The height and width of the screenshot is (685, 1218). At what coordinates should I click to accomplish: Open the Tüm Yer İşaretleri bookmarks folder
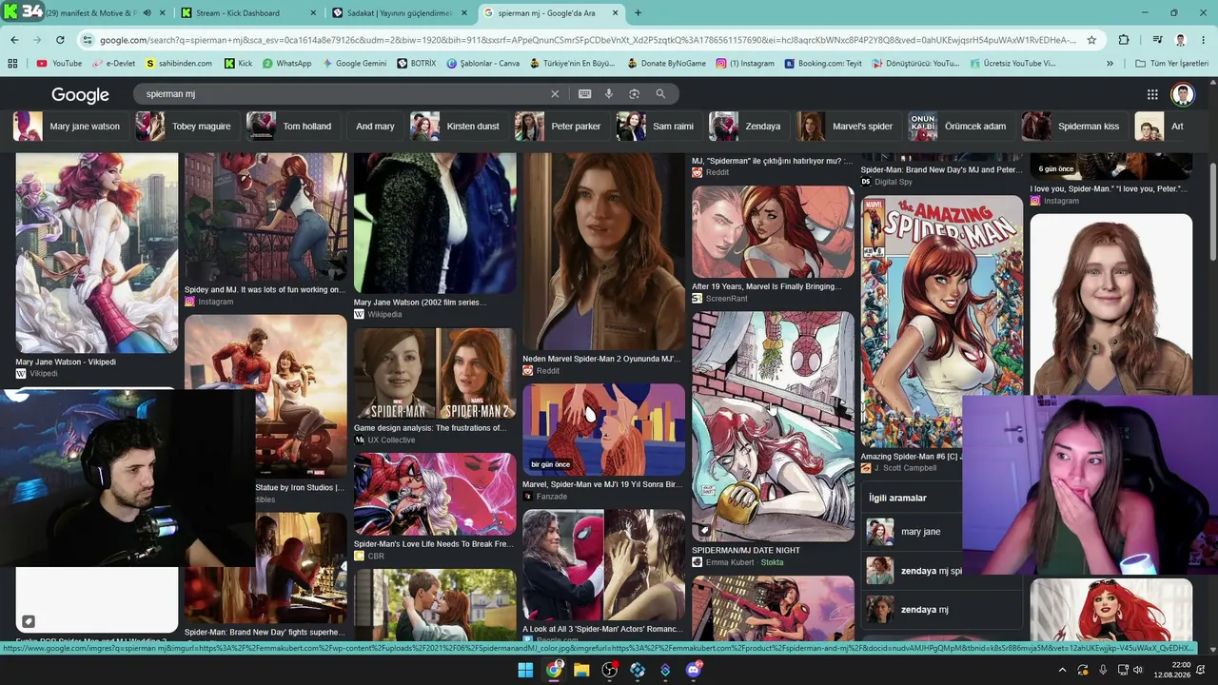(1172, 64)
